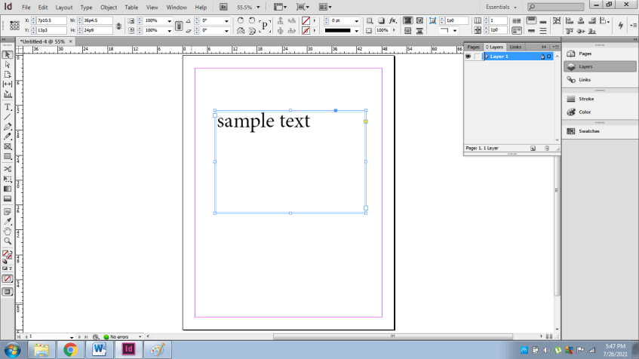Select the Line tool
Viewport: 639px width, 359px height.
[8, 117]
